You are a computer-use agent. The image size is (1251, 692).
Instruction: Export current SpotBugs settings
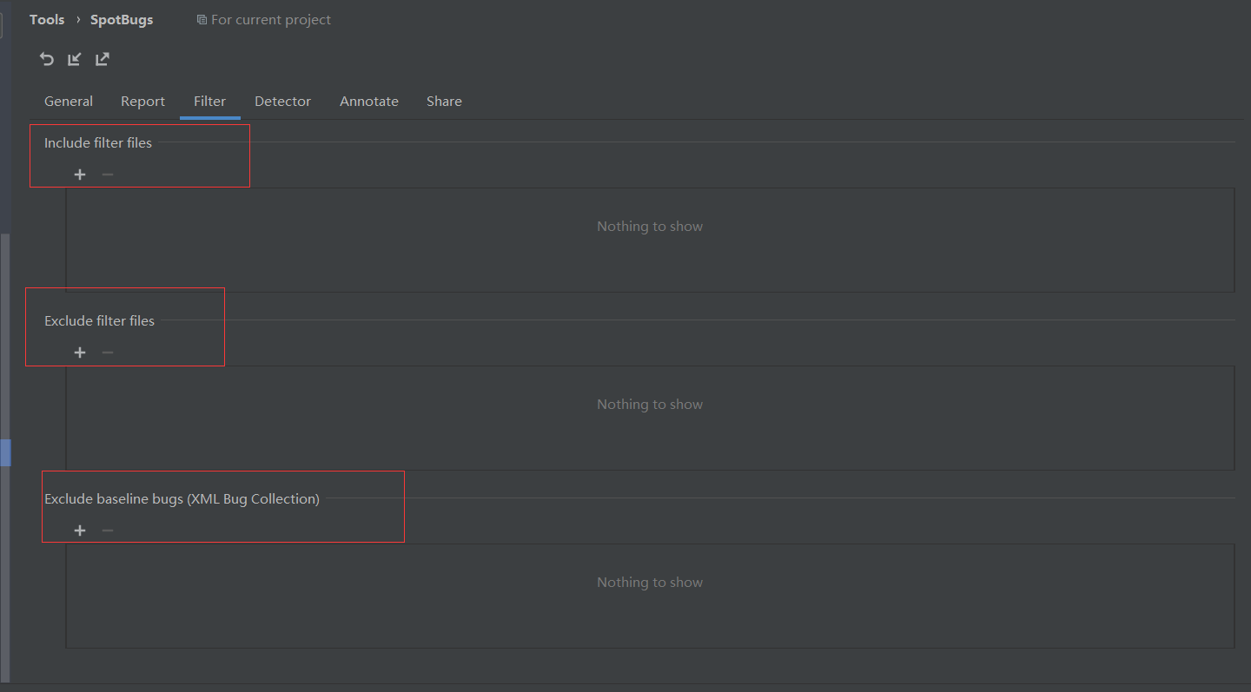102,59
